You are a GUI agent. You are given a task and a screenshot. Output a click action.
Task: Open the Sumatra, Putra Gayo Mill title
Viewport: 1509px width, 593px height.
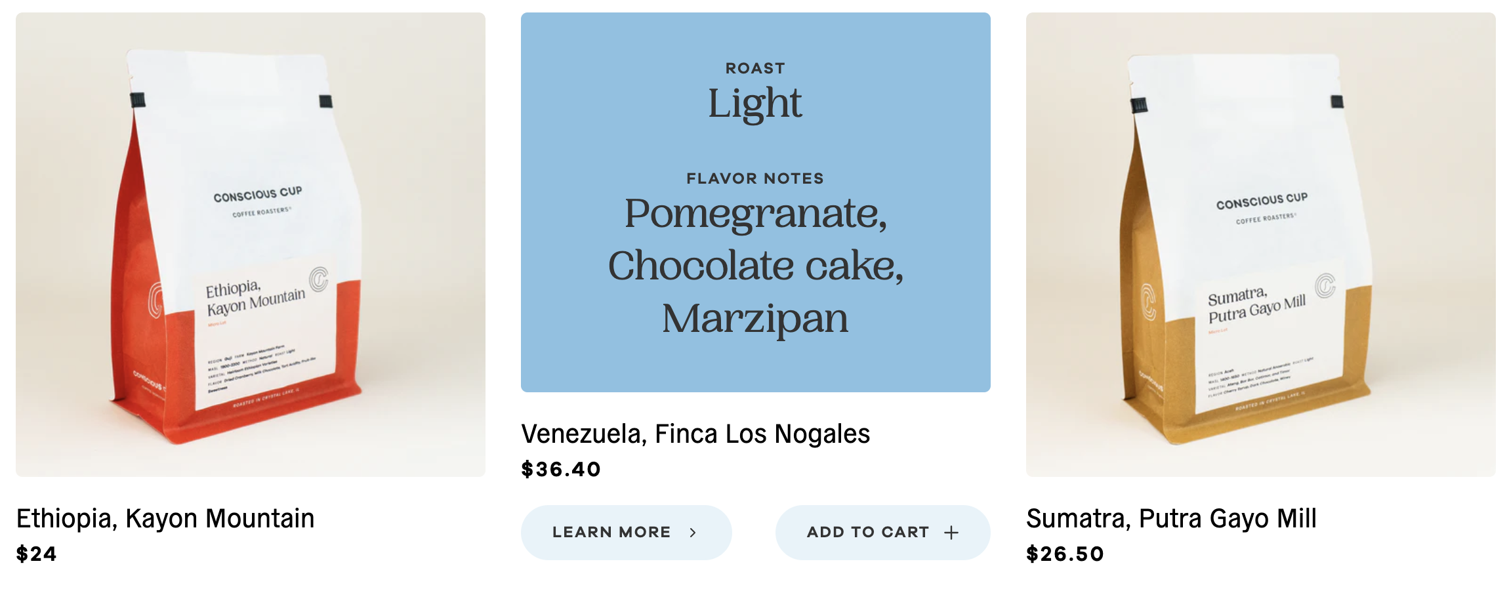(1171, 518)
